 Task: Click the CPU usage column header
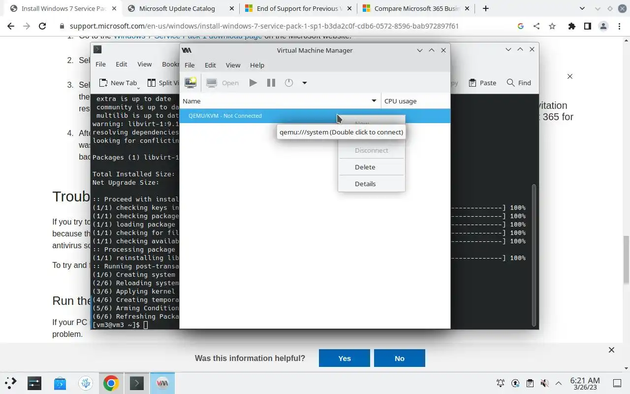click(x=416, y=101)
